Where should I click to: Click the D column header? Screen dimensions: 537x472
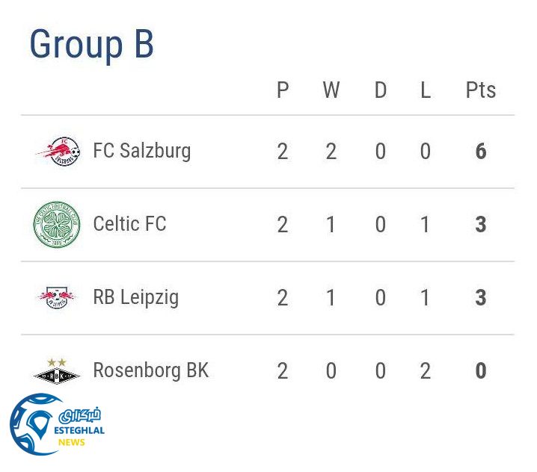pos(381,90)
